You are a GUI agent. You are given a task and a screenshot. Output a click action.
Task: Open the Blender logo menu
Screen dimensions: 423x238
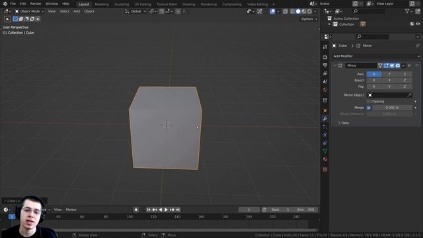pyautogui.click(x=5, y=4)
